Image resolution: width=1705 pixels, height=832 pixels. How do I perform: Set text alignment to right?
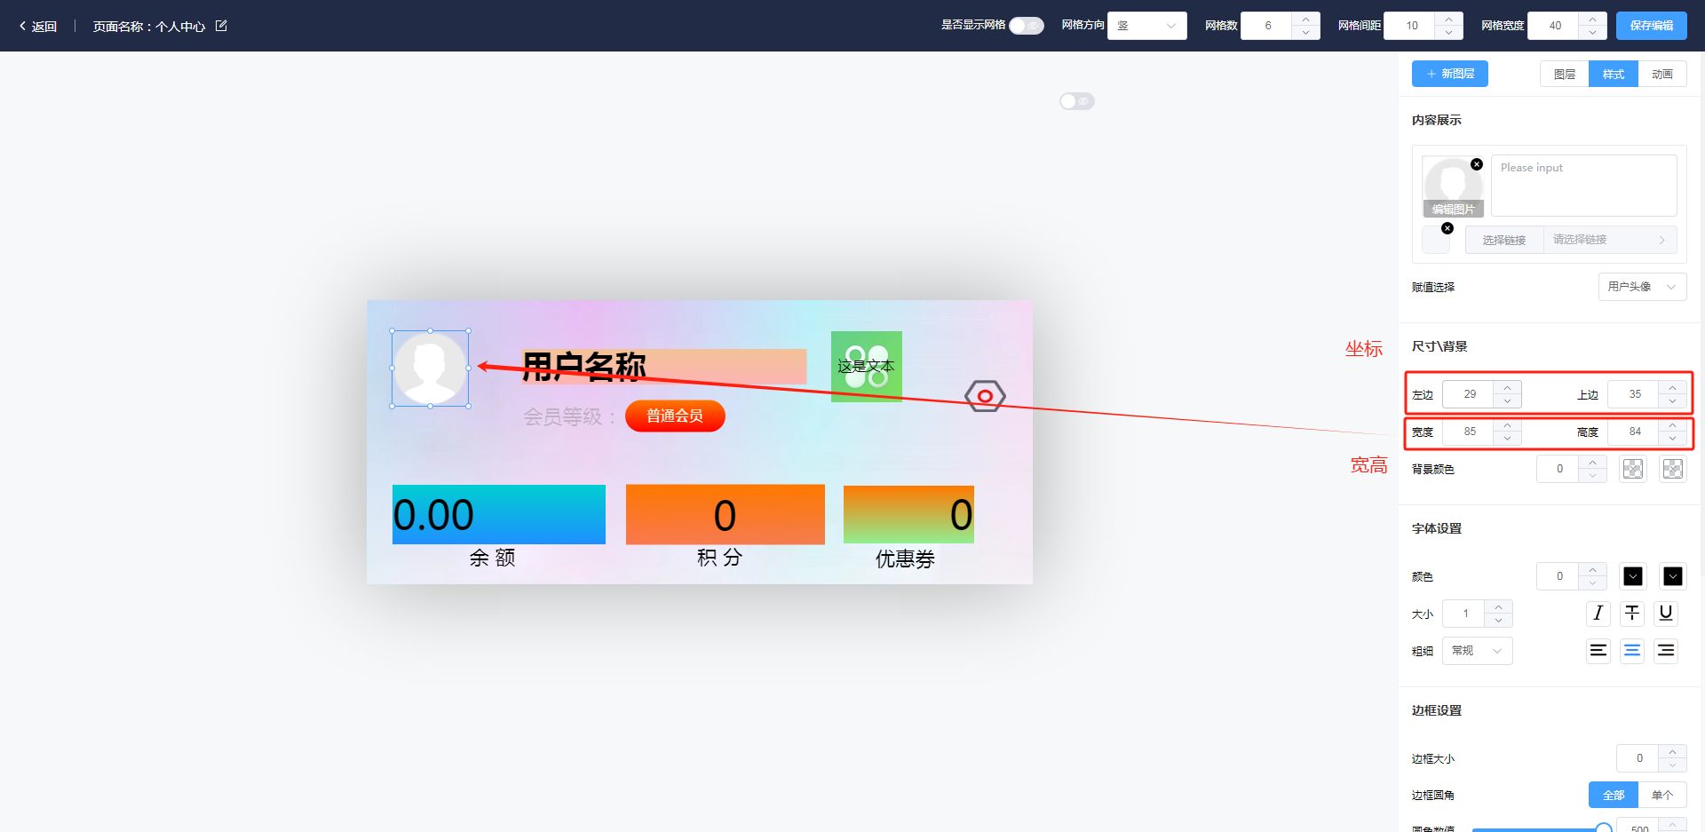coord(1666,651)
